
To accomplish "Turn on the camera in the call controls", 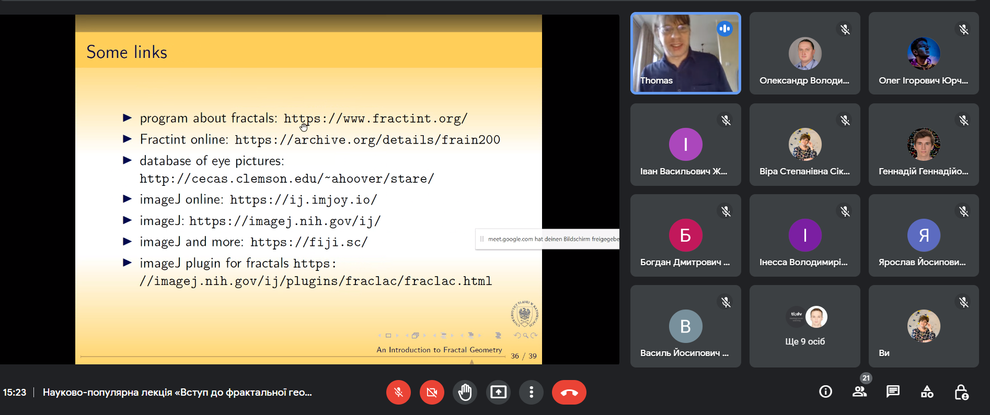I will [x=432, y=392].
